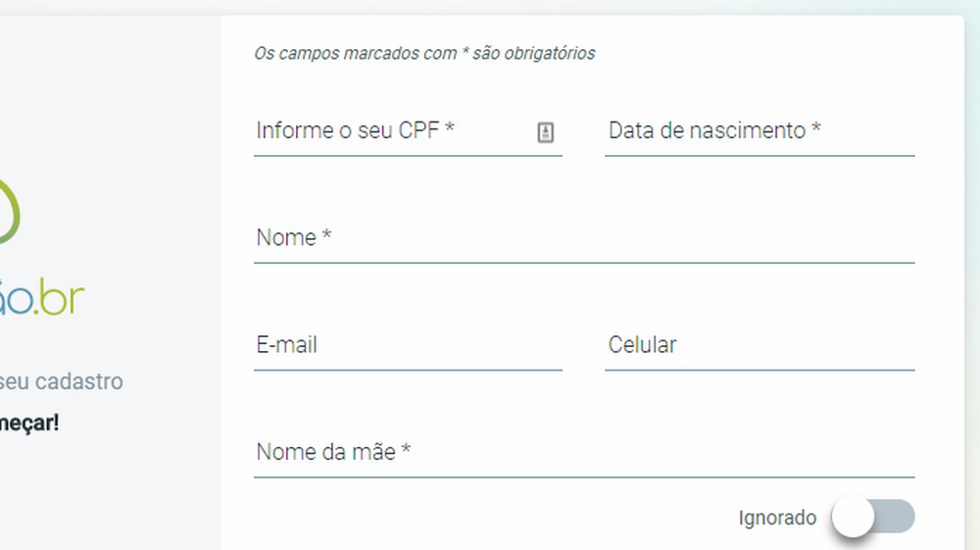Image resolution: width=980 pixels, height=550 pixels.
Task: Focus the Informe o seu CPF field
Action: (x=392, y=131)
